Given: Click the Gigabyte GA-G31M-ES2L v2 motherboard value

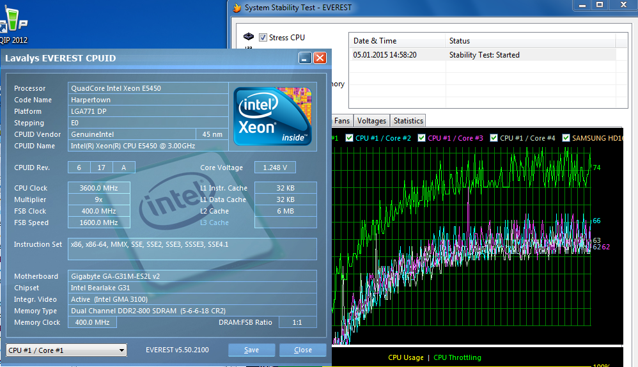Looking at the screenshot, I should click(192, 276).
